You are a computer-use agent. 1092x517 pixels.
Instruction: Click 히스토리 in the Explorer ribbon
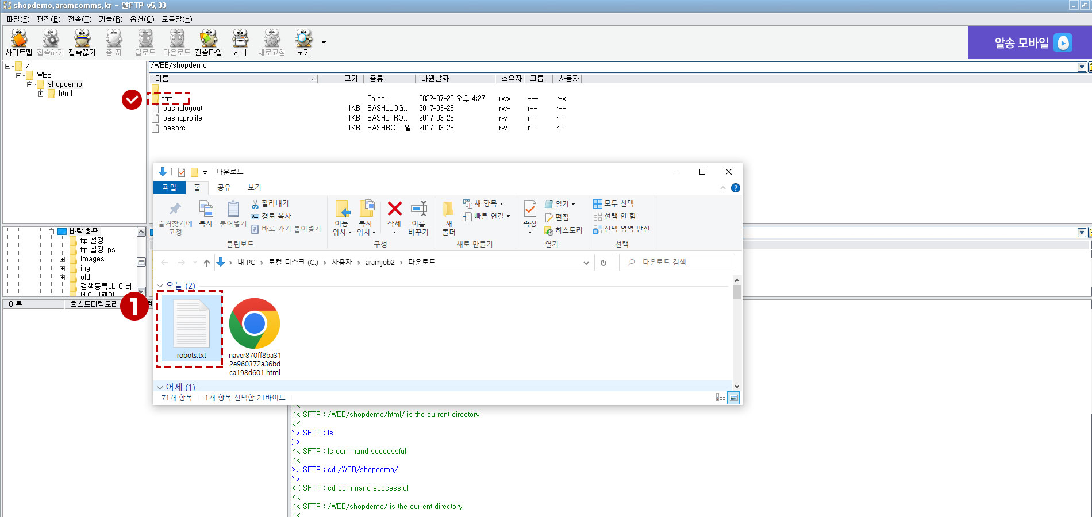[563, 230]
